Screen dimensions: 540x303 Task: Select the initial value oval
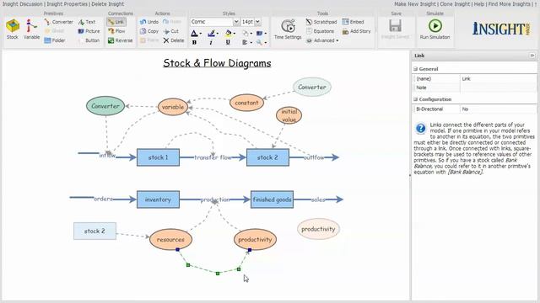tap(289, 115)
